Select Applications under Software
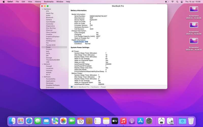Viewport: 203px width, 127px height. [x=50, y=81]
